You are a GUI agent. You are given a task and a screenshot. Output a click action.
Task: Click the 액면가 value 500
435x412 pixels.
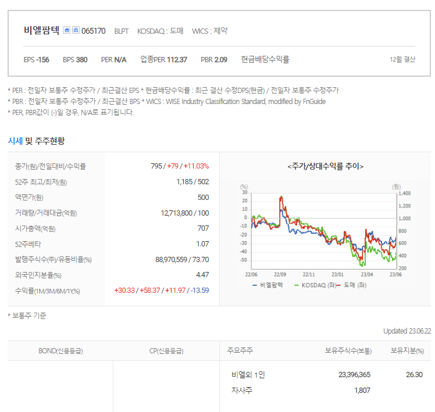point(203,198)
